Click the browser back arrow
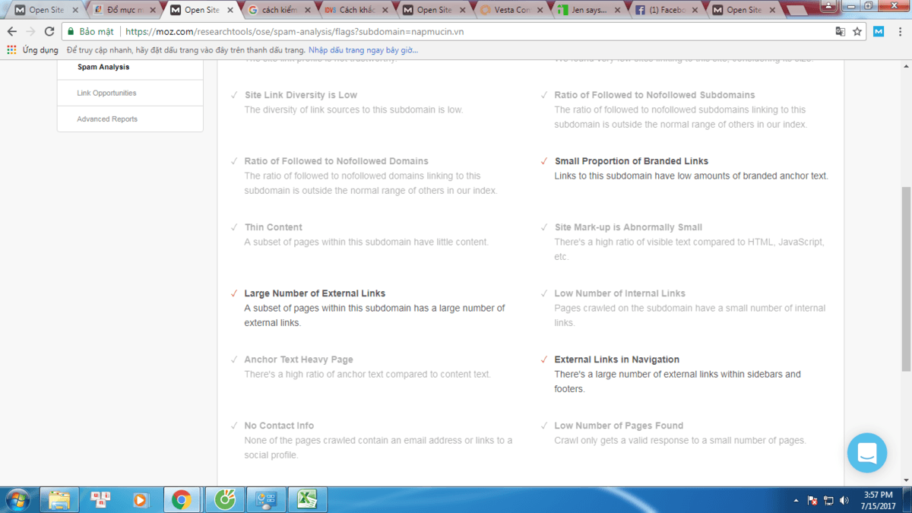912x513 pixels. pyautogui.click(x=12, y=32)
